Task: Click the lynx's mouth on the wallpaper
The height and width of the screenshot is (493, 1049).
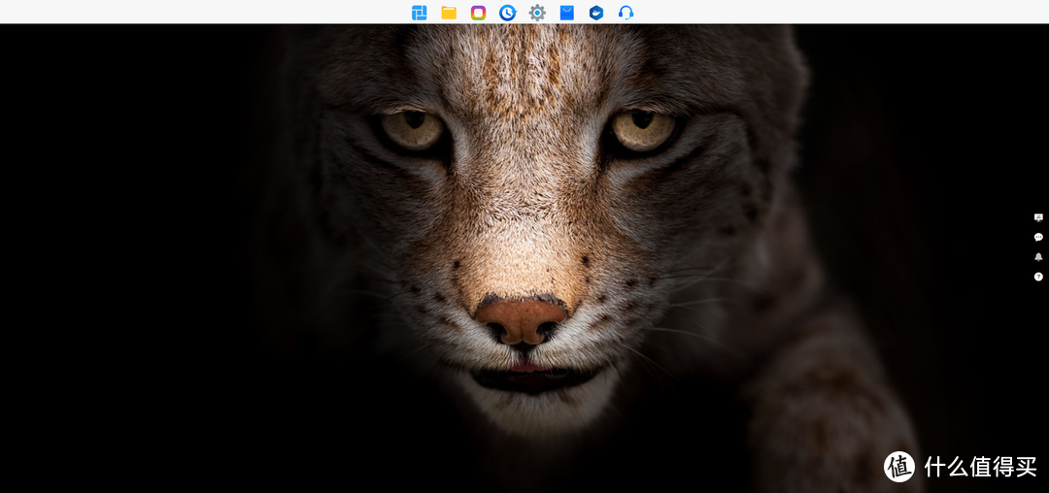Action: [x=524, y=370]
